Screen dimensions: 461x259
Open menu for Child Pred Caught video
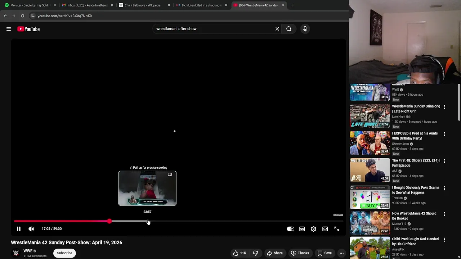click(x=444, y=240)
